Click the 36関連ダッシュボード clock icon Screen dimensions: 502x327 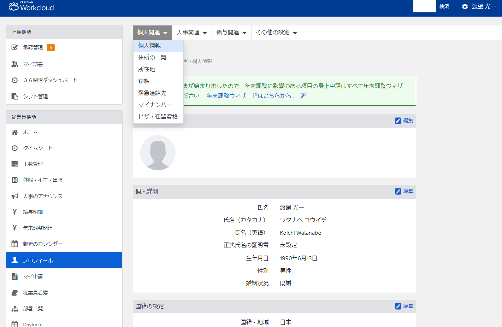point(14,80)
